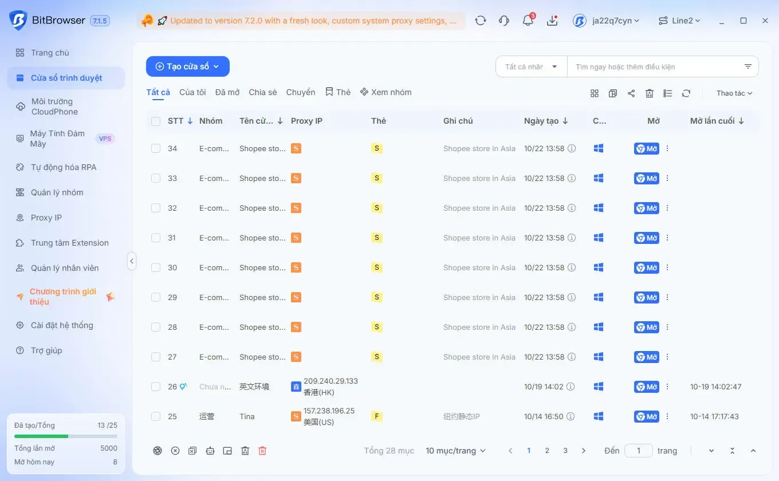The height and width of the screenshot is (481, 779).
Task: Tick the checkbox for row 26
Action: (x=156, y=387)
